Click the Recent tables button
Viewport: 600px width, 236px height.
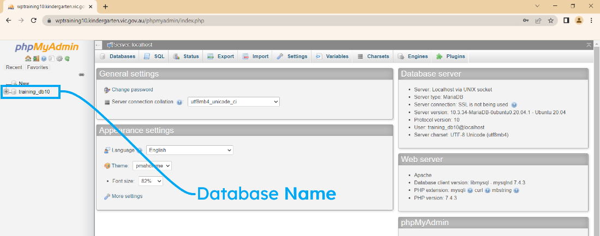click(14, 67)
